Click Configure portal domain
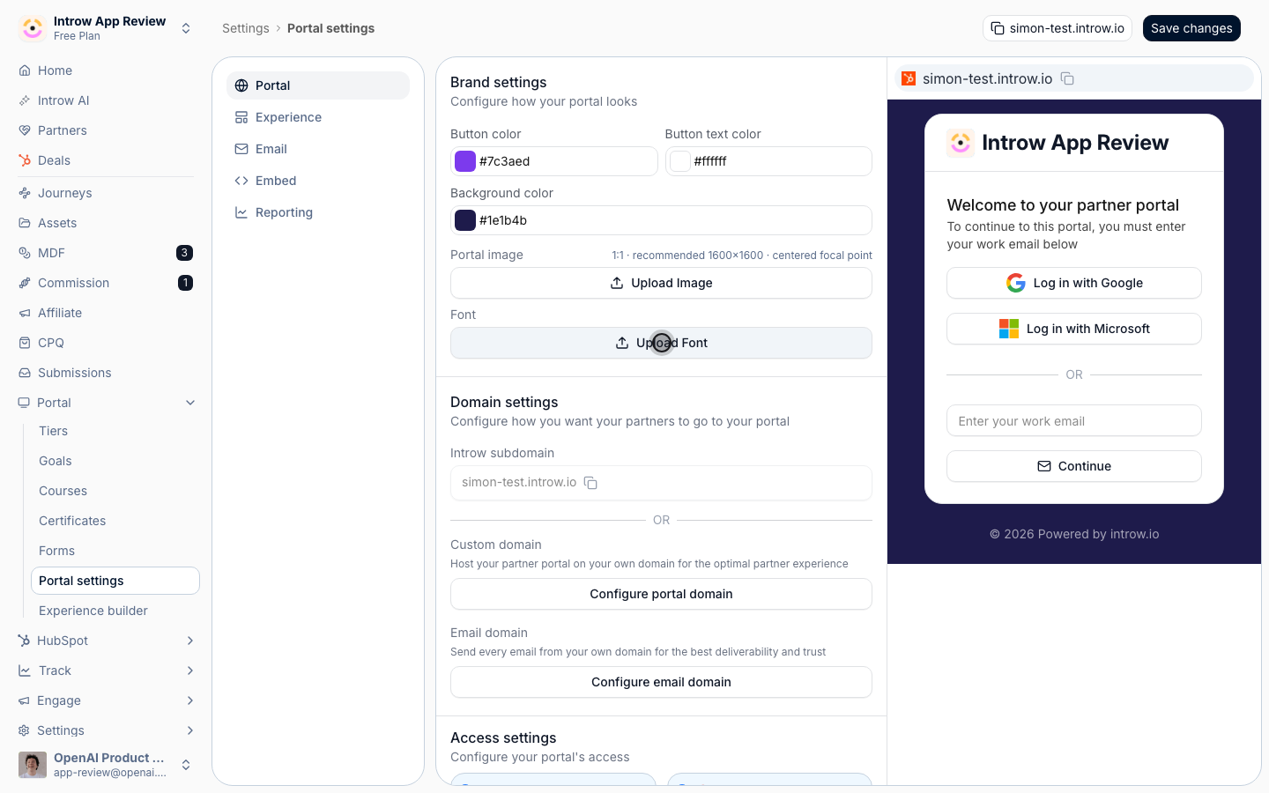 click(x=661, y=594)
